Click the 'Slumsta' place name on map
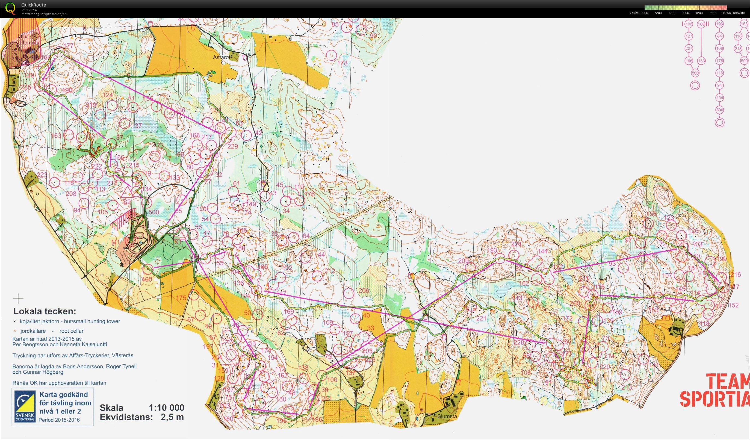750x440 pixels. (x=447, y=416)
